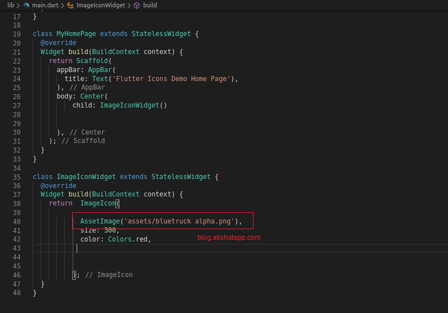Open the main.dart breadcrumb

pyautogui.click(x=45, y=5)
